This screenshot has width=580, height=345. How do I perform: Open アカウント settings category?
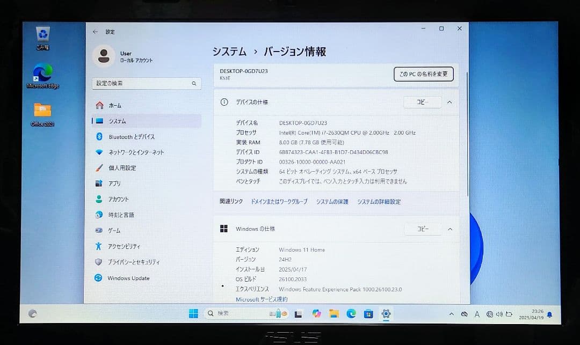tap(147, 199)
